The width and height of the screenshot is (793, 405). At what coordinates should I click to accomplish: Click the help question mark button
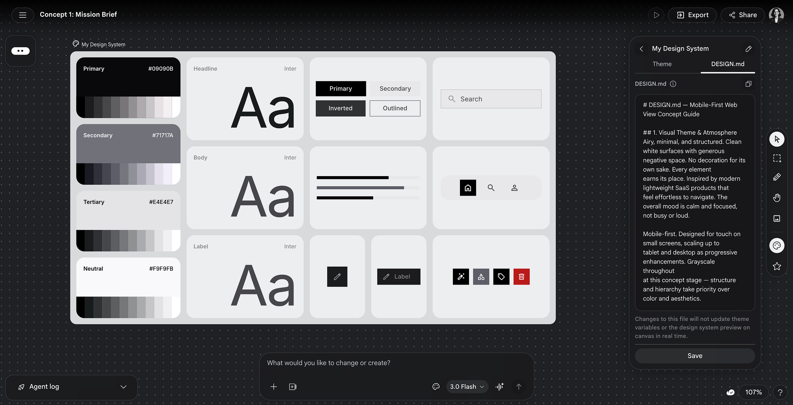(x=780, y=393)
